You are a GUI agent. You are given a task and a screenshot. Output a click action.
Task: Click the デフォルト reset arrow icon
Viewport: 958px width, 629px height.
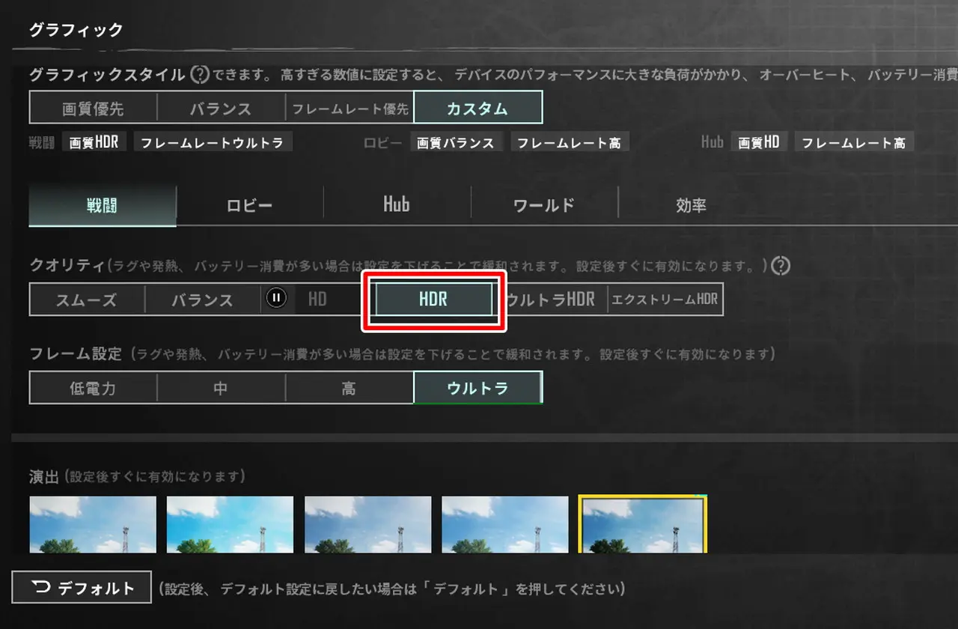click(42, 588)
